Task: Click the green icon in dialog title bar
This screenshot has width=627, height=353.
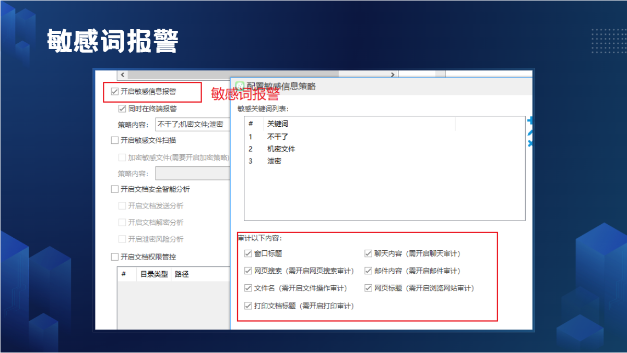Action: click(x=240, y=86)
